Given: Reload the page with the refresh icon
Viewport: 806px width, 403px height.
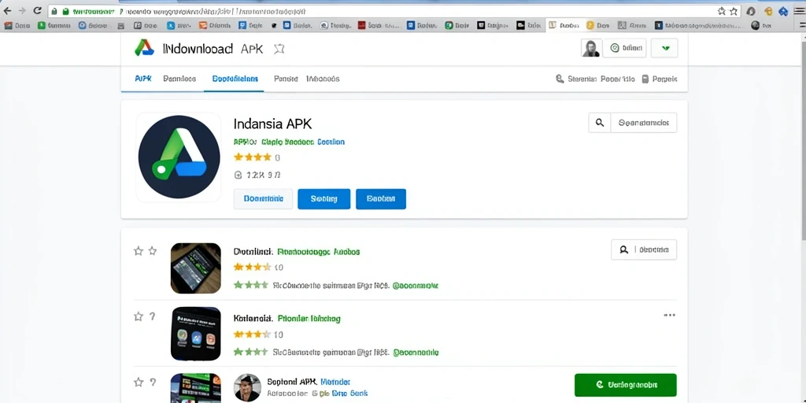Looking at the screenshot, I should pos(37,10).
